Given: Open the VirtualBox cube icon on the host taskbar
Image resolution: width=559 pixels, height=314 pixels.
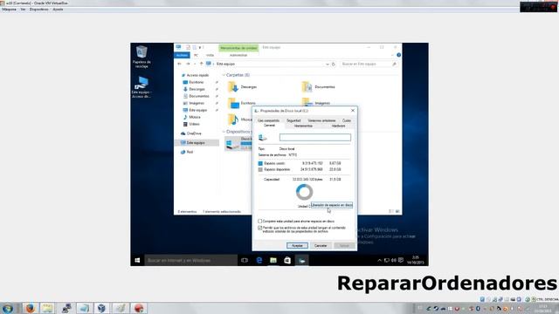Looking at the screenshot, I should [x=101, y=308].
